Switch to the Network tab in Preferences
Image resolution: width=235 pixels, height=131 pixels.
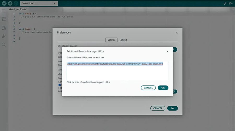[123, 40]
